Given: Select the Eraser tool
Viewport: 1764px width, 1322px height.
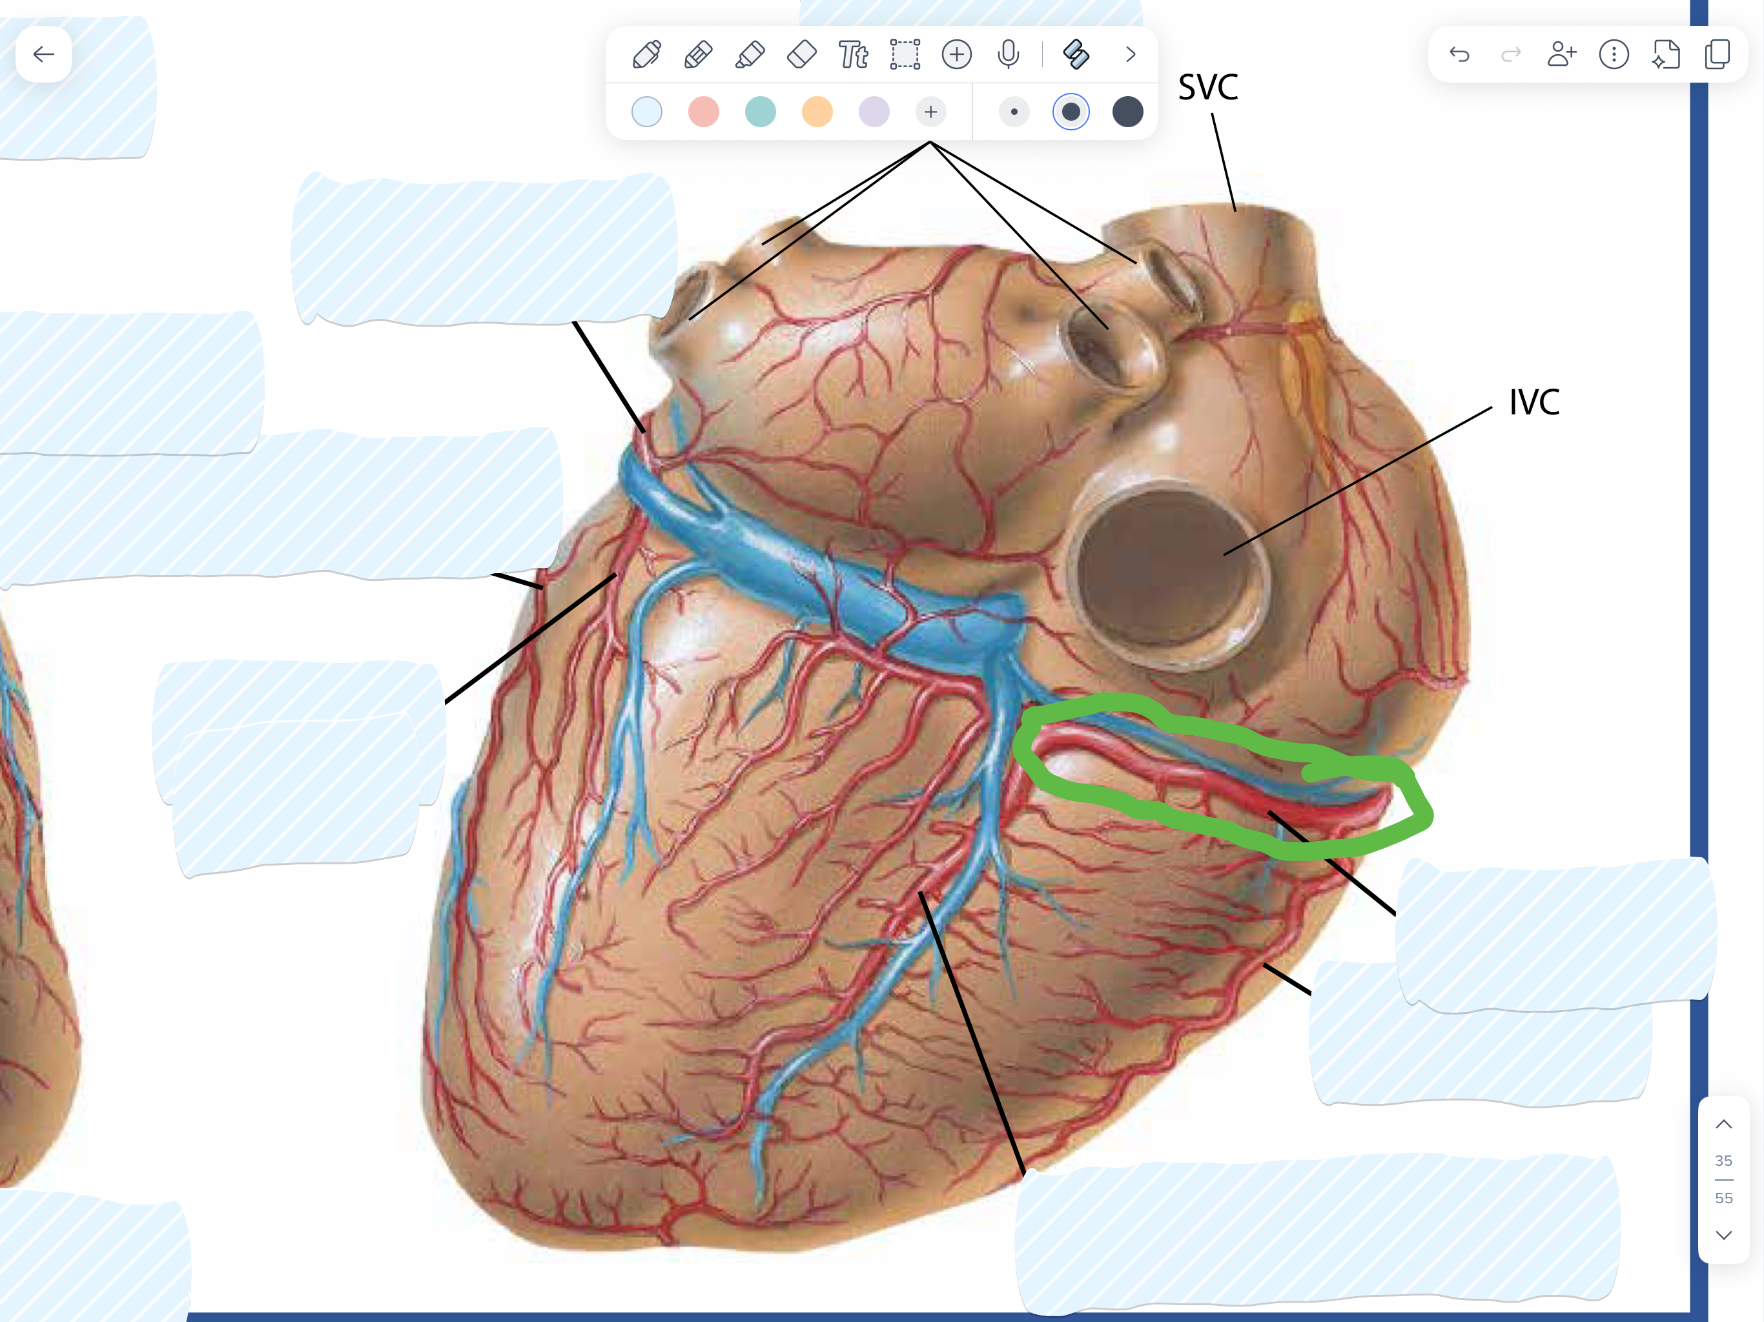Looking at the screenshot, I should (801, 54).
